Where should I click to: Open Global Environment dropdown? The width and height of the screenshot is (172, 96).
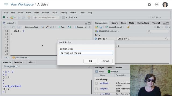(x=107, y=31)
